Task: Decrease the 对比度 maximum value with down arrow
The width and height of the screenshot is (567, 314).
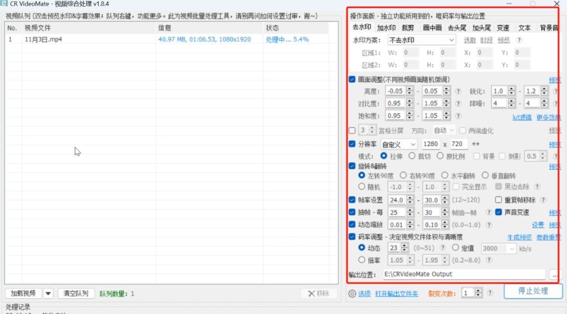Action: point(446,106)
